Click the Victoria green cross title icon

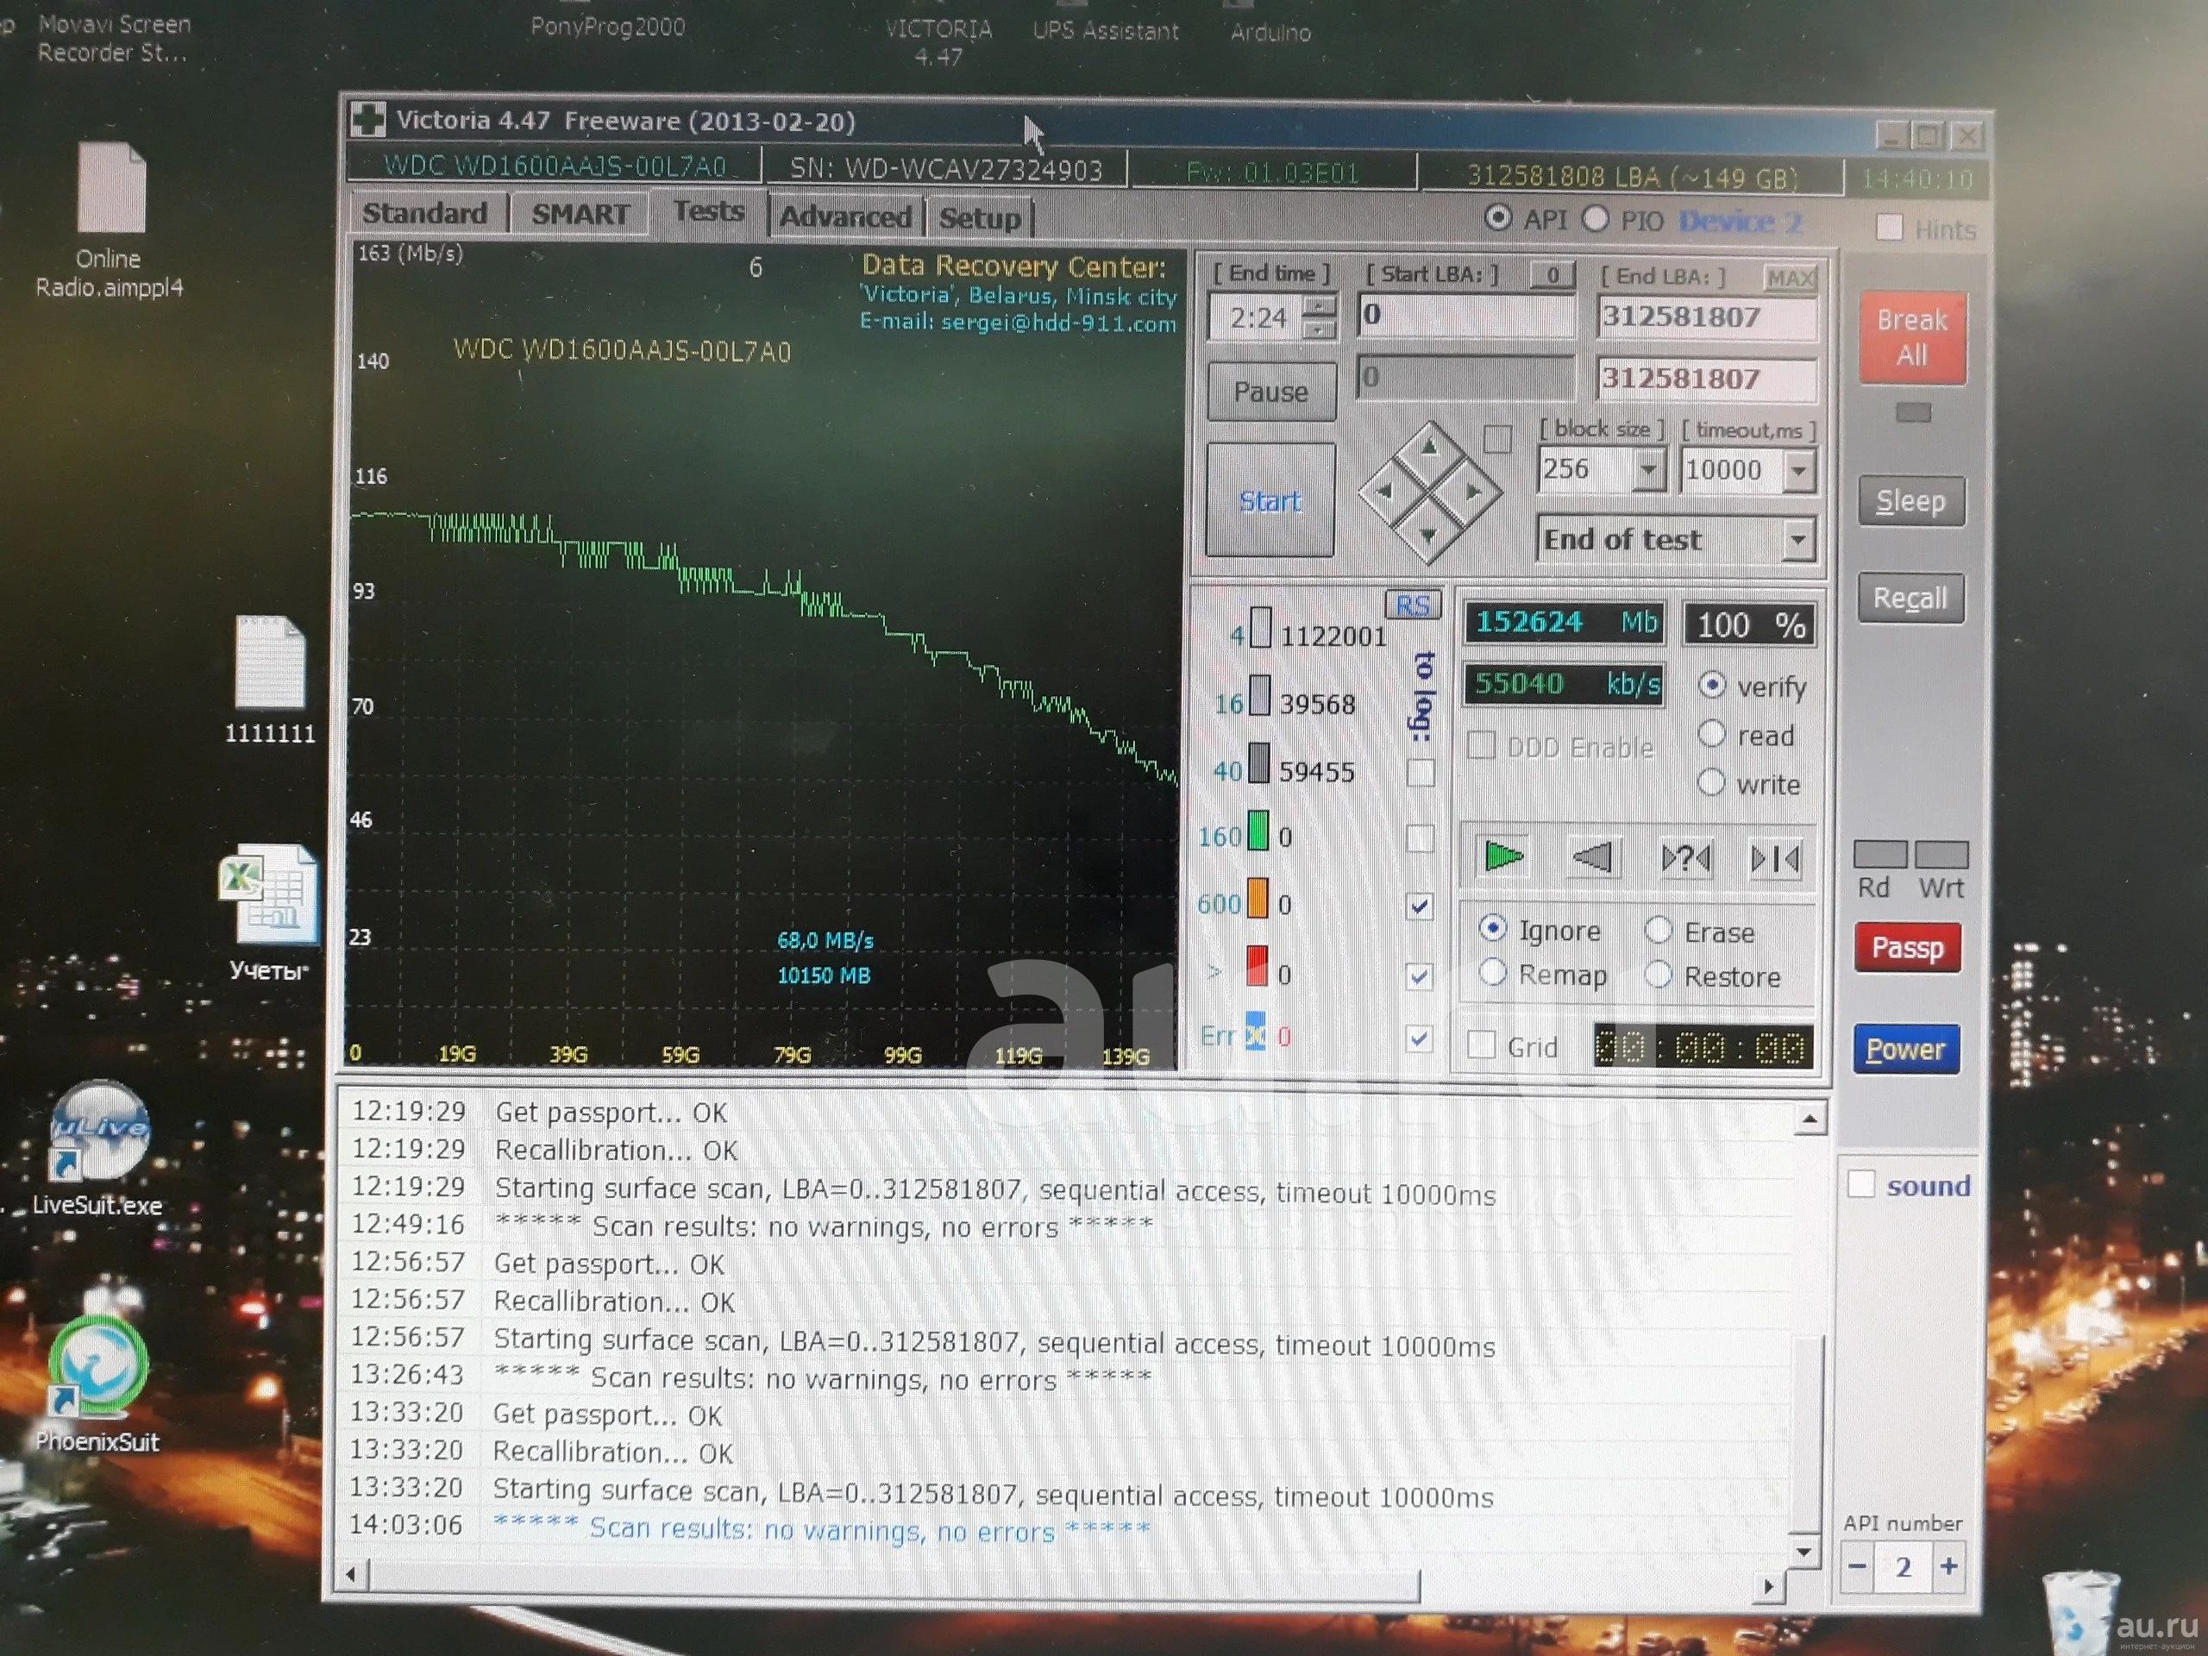pyautogui.click(x=367, y=120)
